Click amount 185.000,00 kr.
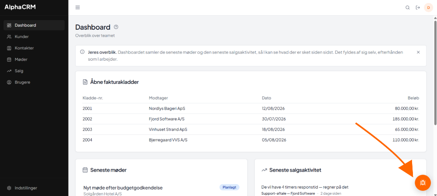437x196 pixels. click(x=406, y=119)
